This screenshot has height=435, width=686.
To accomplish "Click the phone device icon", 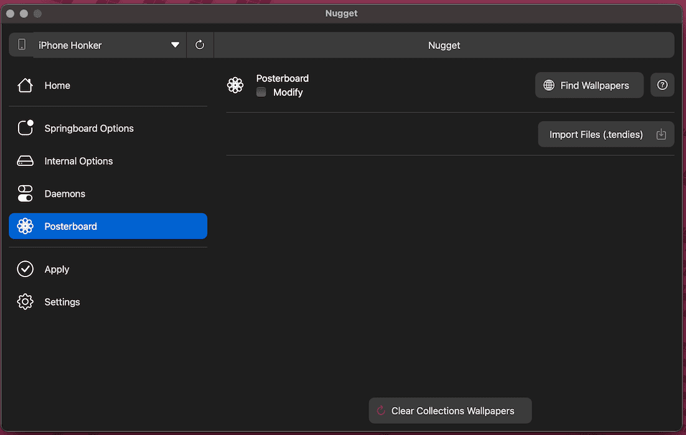I will [22, 45].
